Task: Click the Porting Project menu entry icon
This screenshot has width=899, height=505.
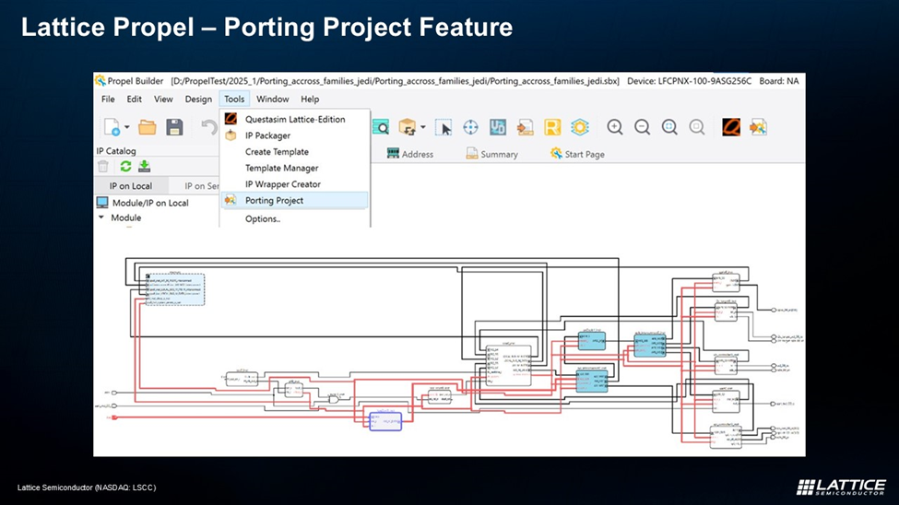Action: (231, 200)
